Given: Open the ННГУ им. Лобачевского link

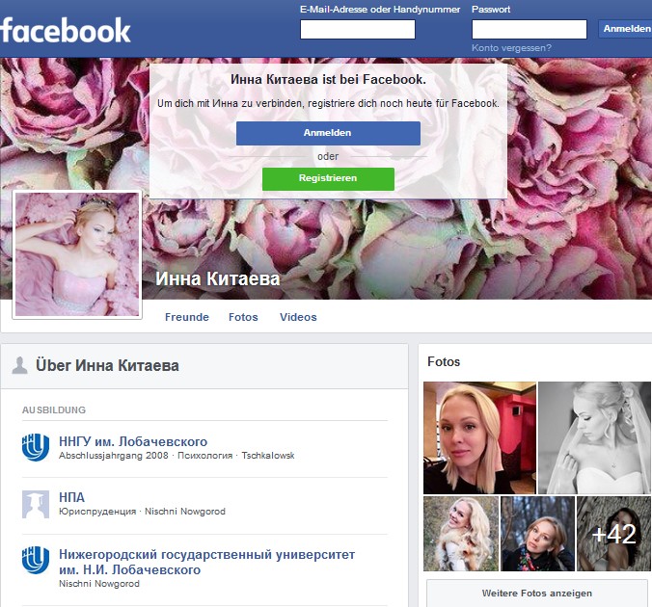Looking at the screenshot, I should coord(133,441).
